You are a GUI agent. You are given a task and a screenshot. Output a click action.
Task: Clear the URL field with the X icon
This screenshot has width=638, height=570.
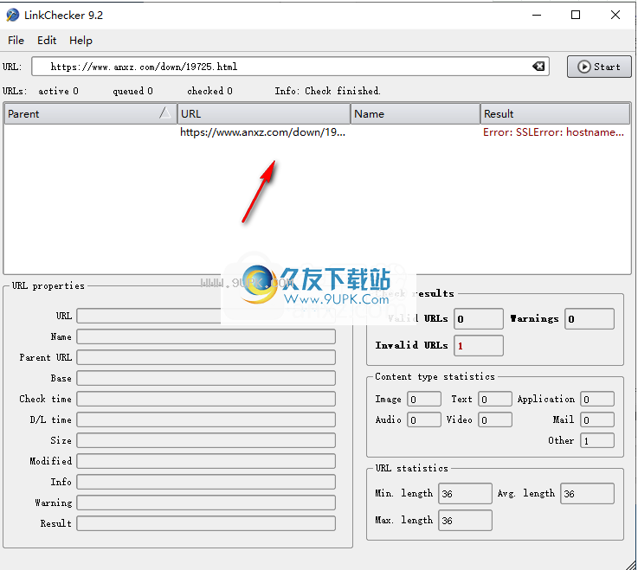(538, 67)
